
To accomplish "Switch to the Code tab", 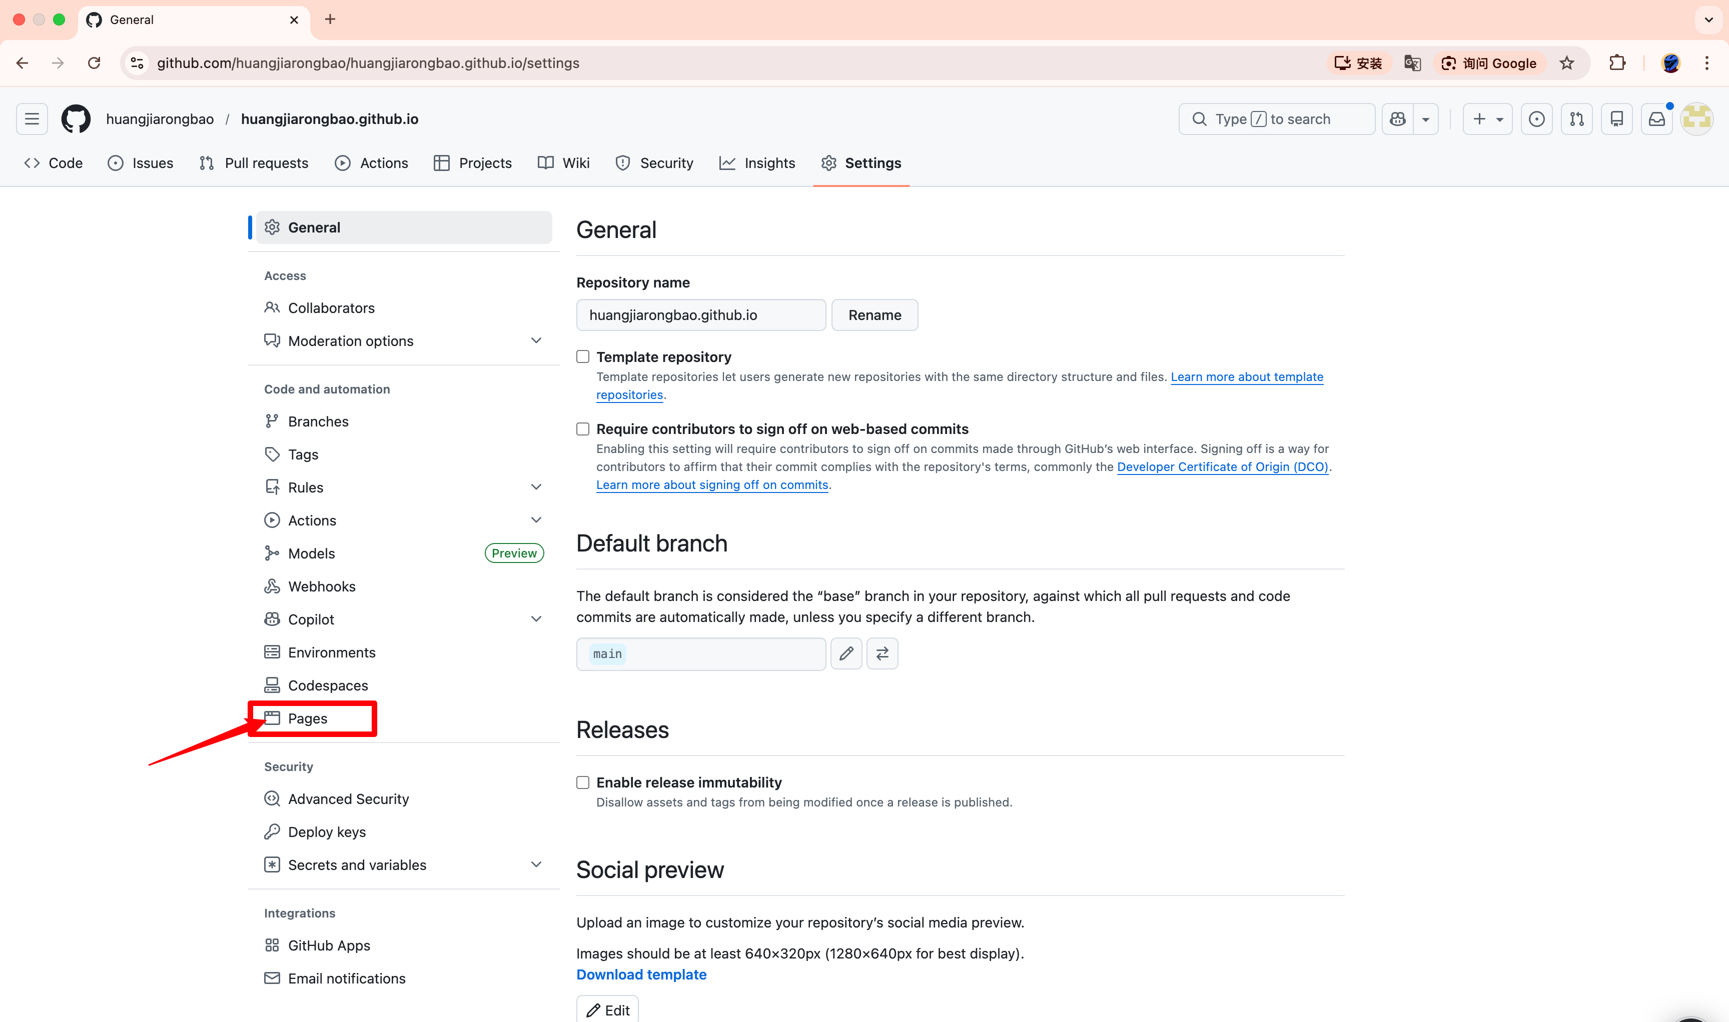I will (53, 163).
